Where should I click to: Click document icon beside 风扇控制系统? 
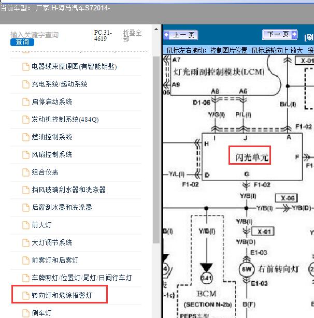(x=26, y=155)
